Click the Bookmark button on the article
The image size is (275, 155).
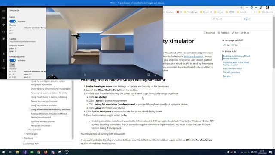[209, 33]
